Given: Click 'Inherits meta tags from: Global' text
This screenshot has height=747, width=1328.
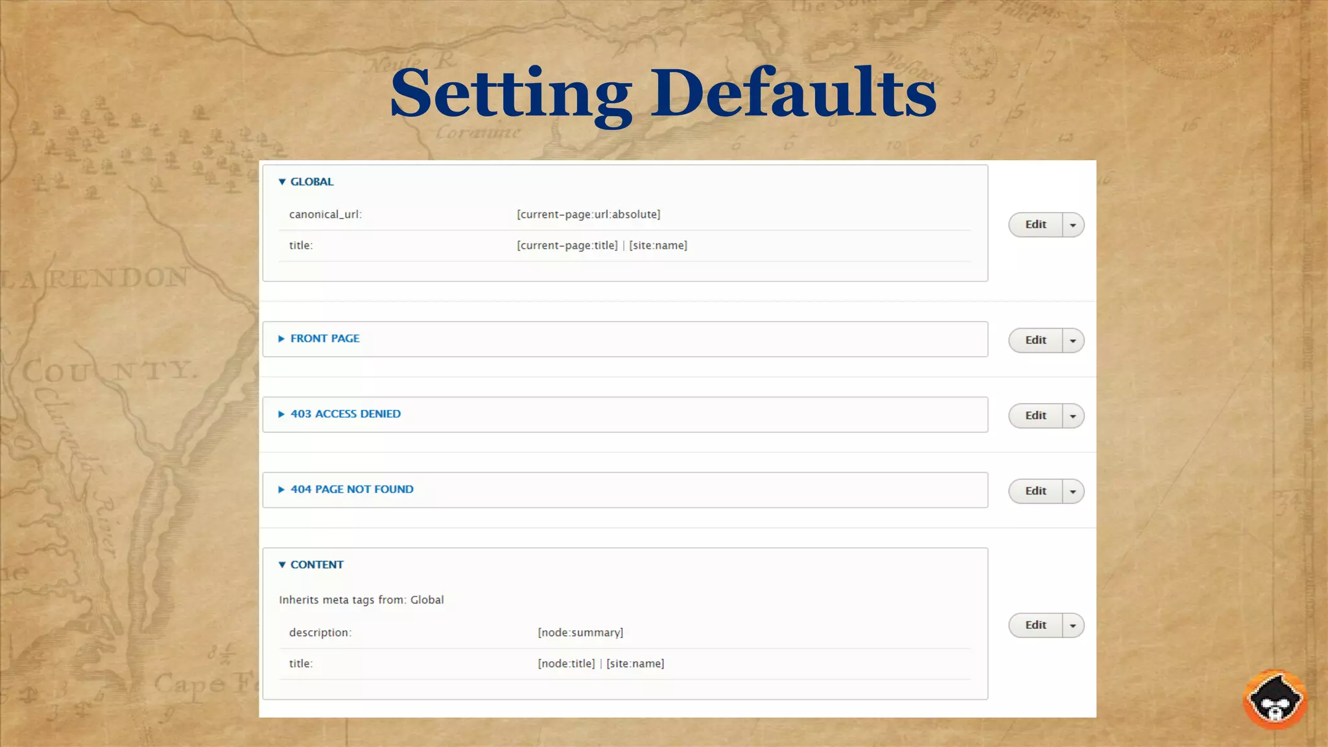Looking at the screenshot, I should click(x=361, y=600).
